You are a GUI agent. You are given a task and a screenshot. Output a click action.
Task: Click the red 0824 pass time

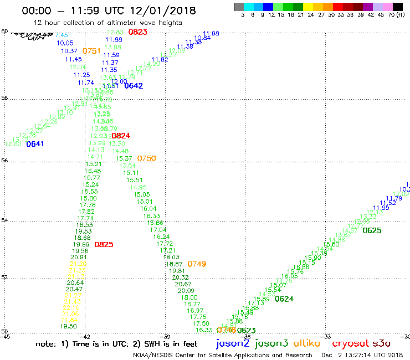tap(121, 136)
